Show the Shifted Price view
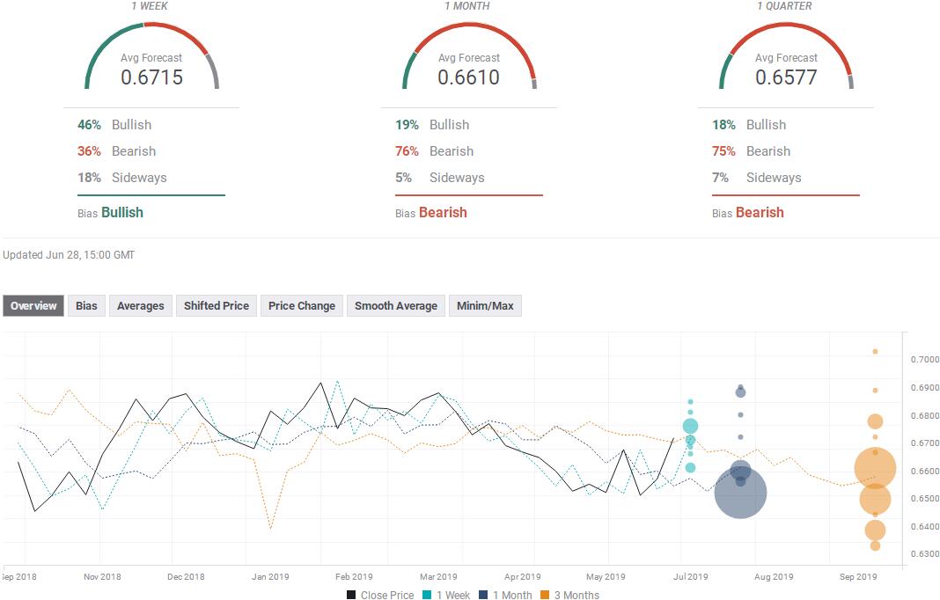This screenshot has height=600, width=940. click(216, 306)
